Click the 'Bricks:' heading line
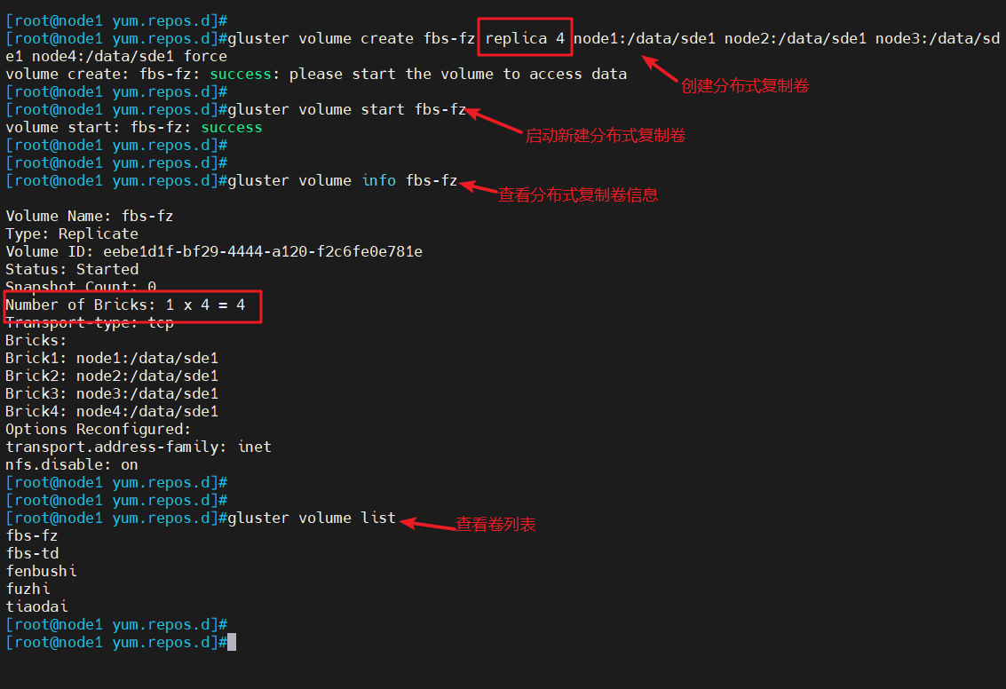The image size is (1006, 689). click(36, 341)
